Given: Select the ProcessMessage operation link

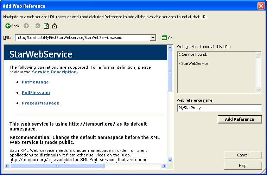Looking at the screenshot, I should (40, 103).
